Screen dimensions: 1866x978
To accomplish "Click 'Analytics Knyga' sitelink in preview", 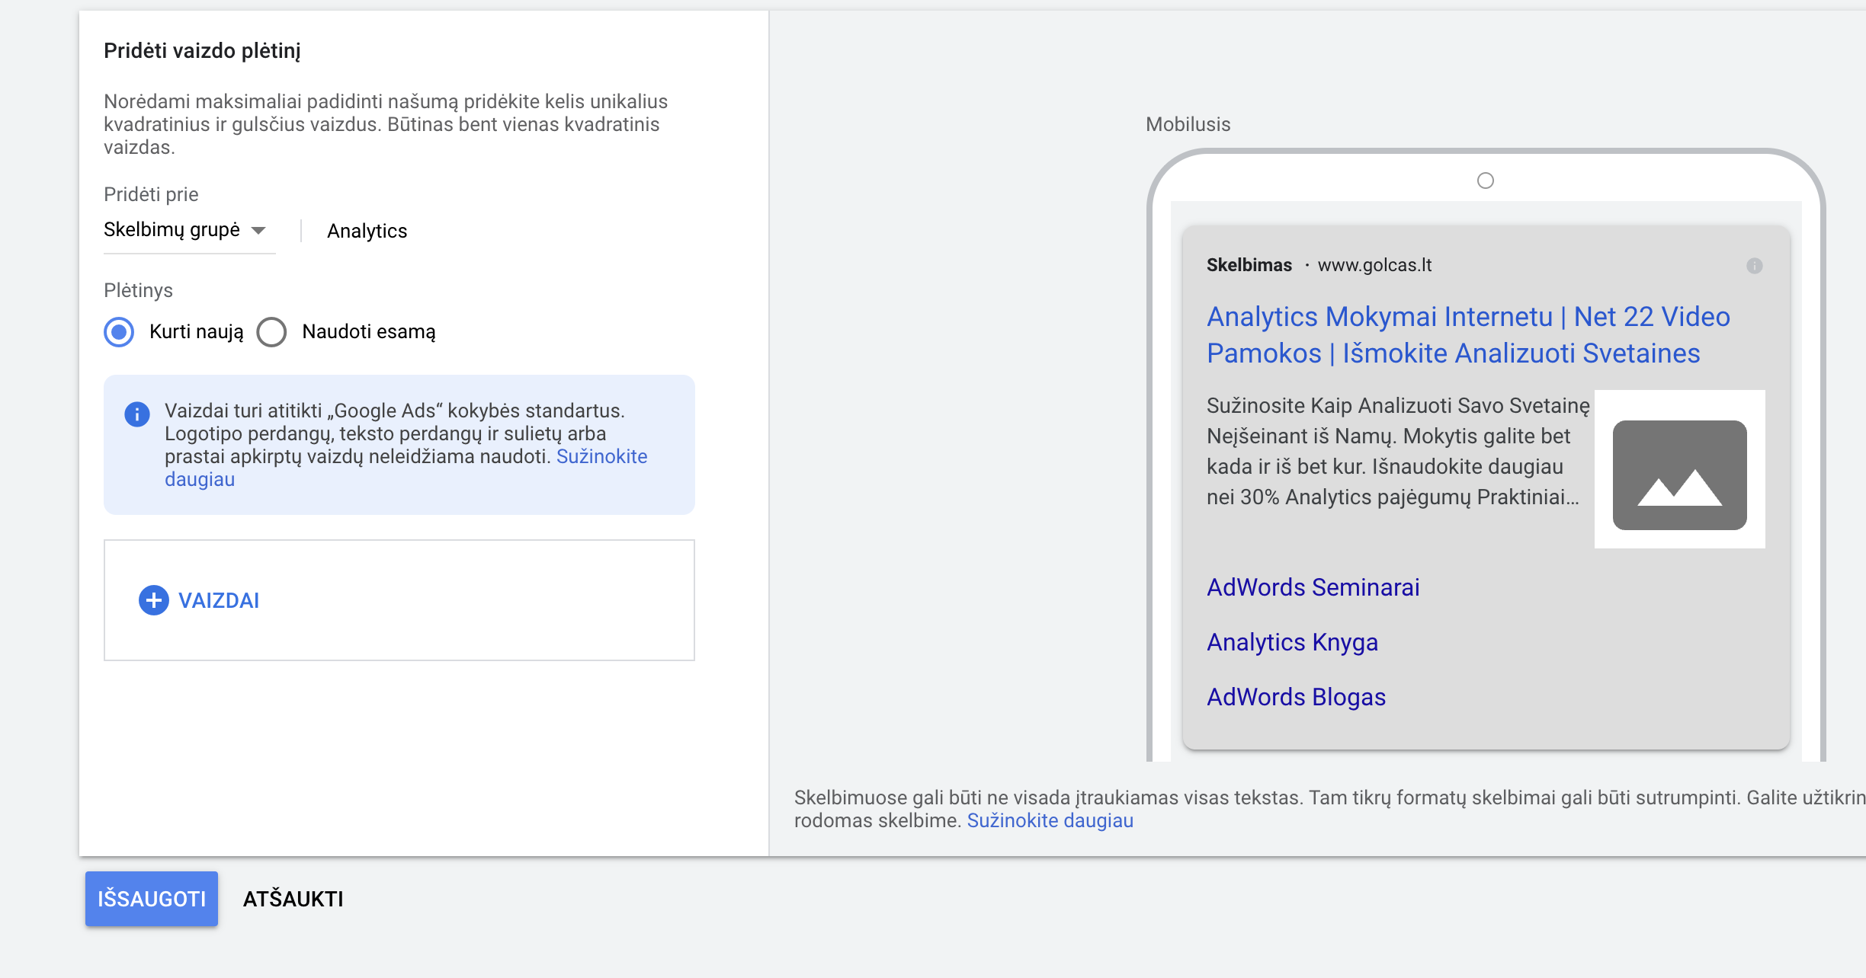I will point(1292,642).
